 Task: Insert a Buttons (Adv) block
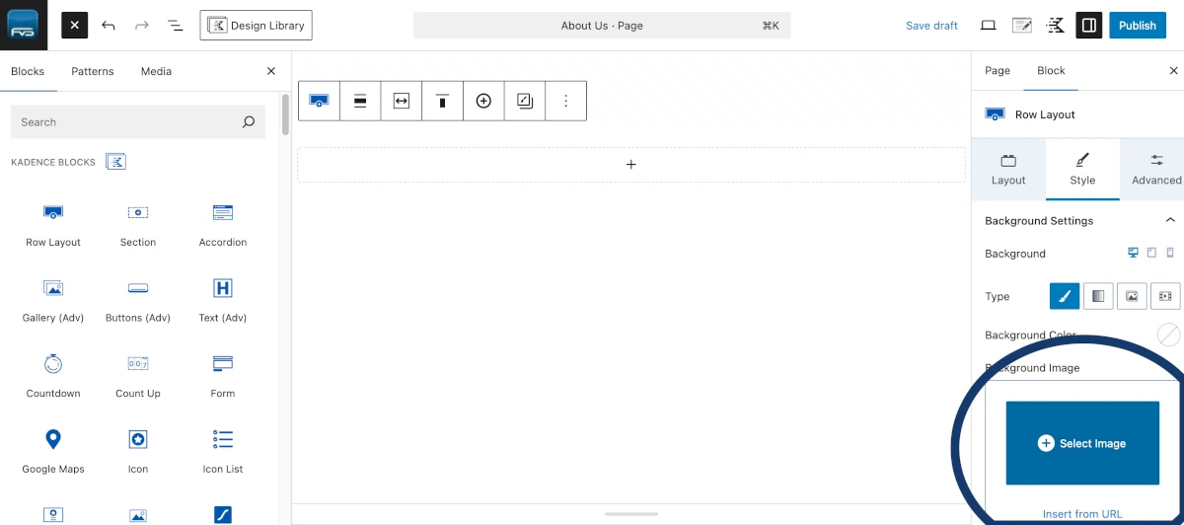tap(138, 301)
